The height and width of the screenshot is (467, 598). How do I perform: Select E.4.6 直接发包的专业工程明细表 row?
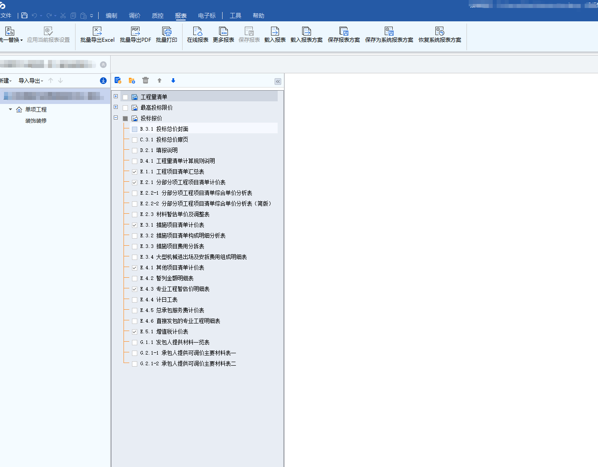click(180, 321)
